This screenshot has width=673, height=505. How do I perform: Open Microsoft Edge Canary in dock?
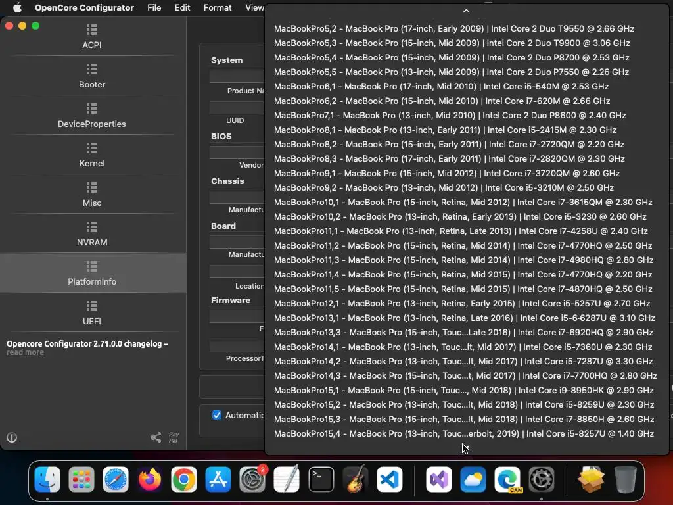(x=507, y=479)
